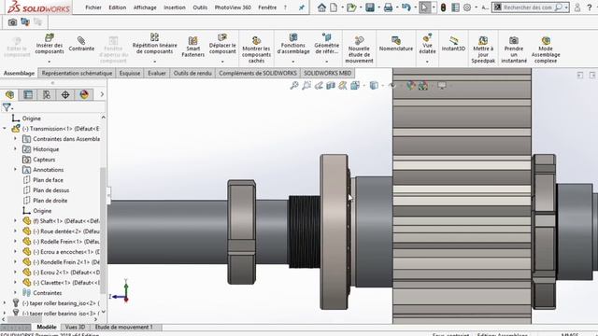Click Zoom to fit magnifier icon
Viewport: 598px width, 336px height.
click(x=294, y=86)
